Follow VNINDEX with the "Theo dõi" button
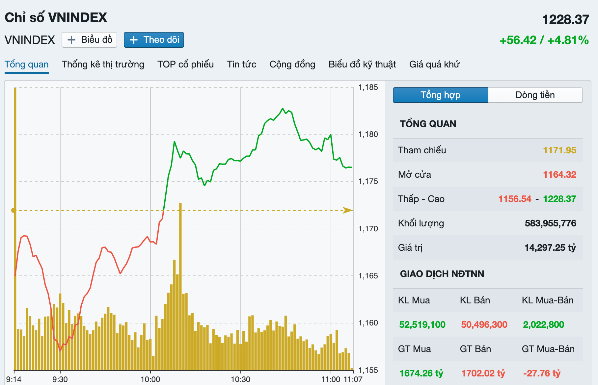598x385 pixels. [x=154, y=40]
